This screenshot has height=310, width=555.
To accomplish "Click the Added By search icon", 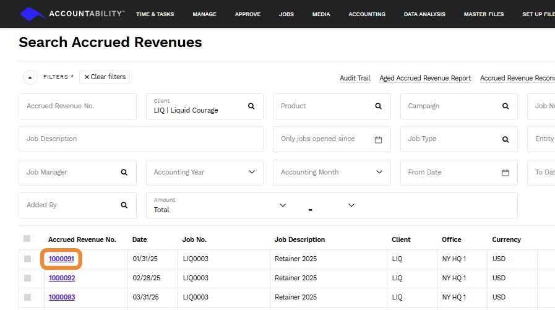I will tap(124, 205).
